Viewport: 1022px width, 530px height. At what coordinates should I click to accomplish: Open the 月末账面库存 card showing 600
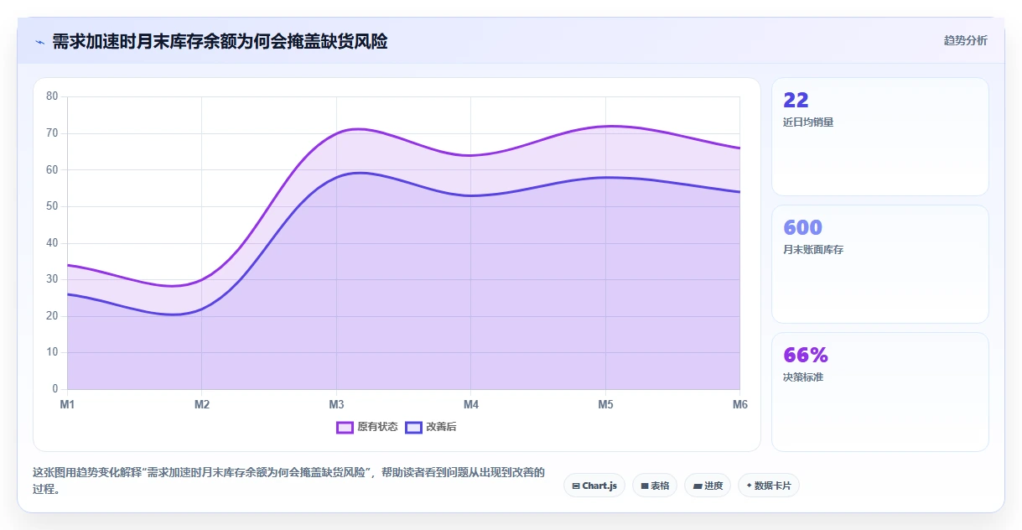pos(880,264)
